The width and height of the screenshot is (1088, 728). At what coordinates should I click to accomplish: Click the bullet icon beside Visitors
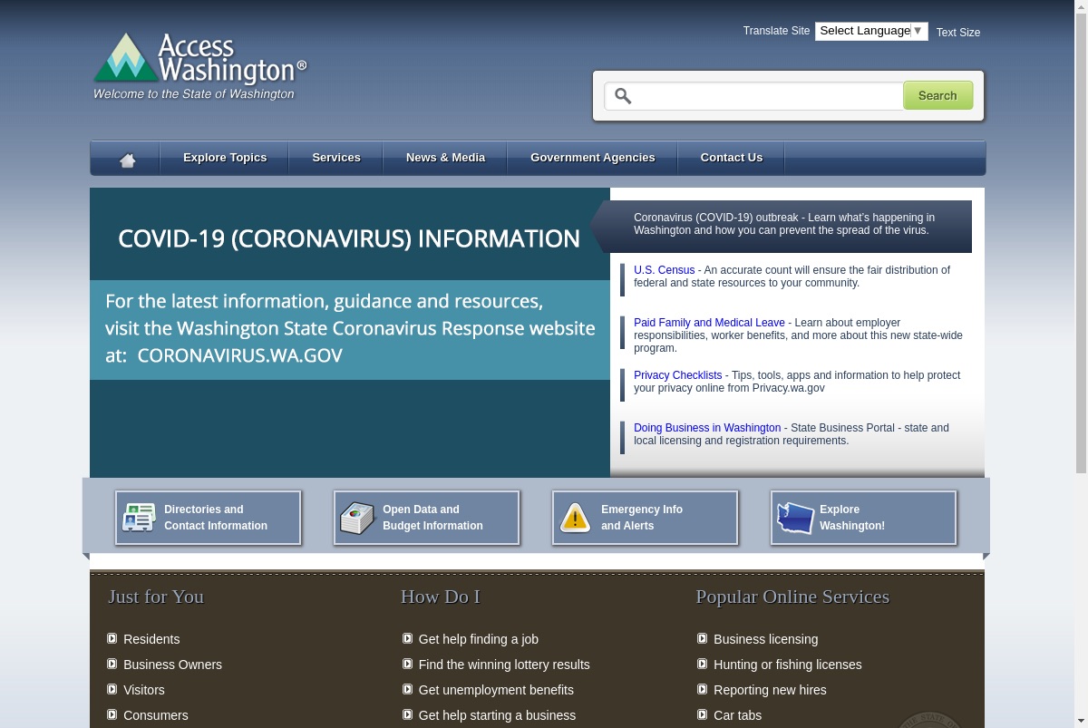112,689
